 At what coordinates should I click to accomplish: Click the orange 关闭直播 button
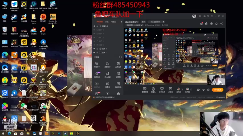tap(217, 90)
